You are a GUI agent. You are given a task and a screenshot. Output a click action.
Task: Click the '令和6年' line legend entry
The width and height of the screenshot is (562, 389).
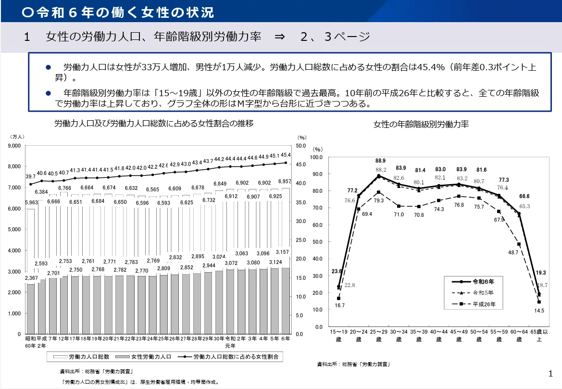click(473, 282)
